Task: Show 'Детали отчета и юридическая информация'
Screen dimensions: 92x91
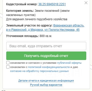Action: [46, 81]
